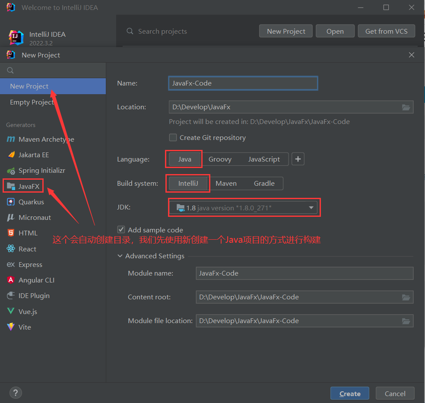
Task: Click the help question mark icon
Action: (x=16, y=393)
